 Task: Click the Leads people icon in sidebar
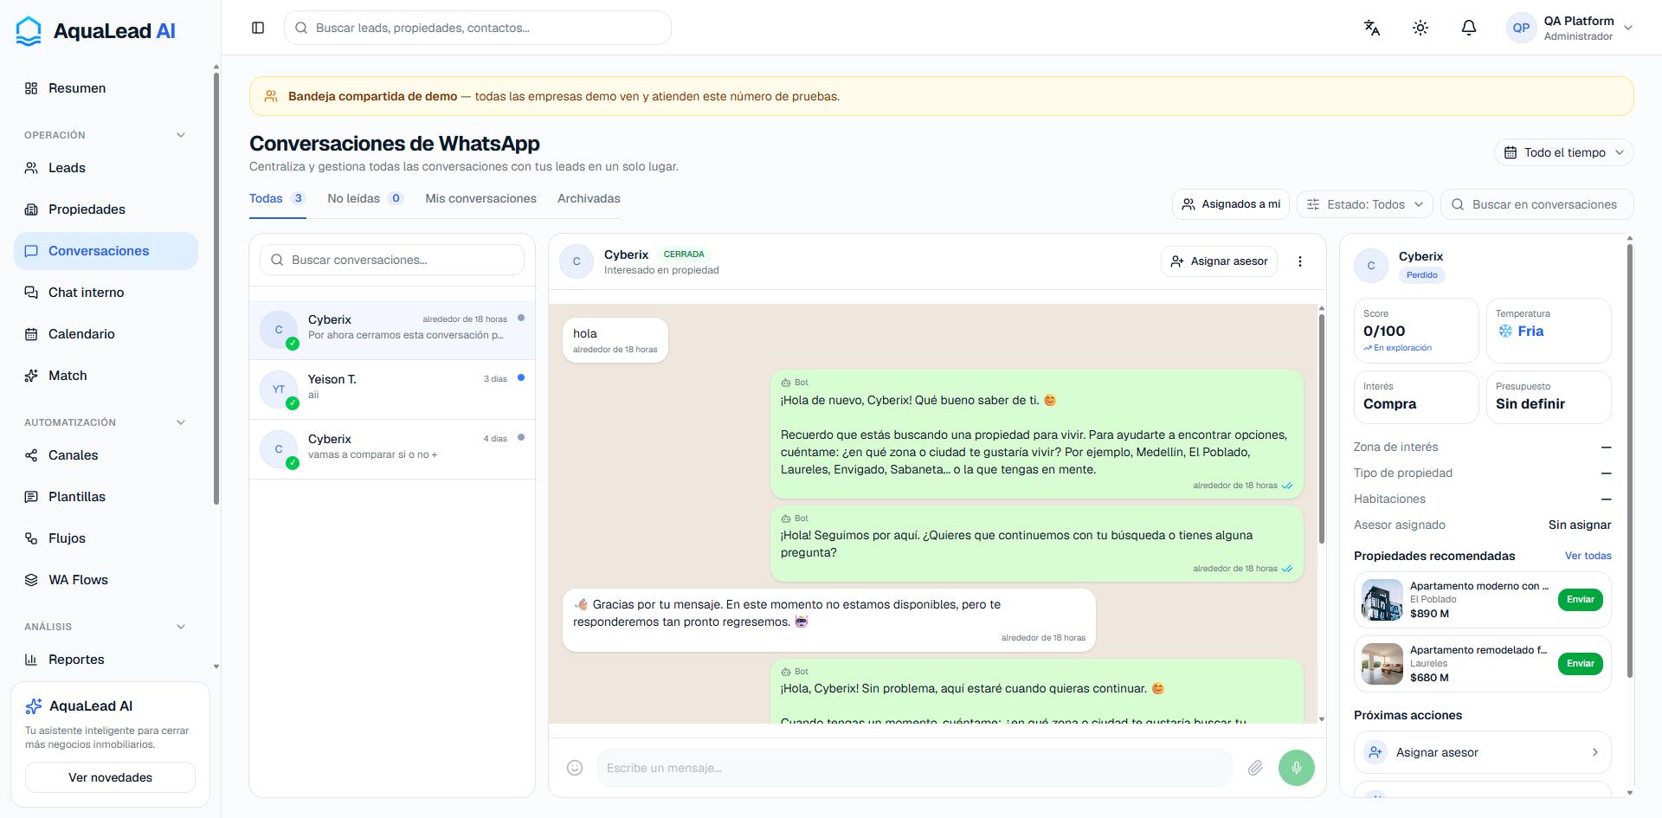(x=31, y=168)
